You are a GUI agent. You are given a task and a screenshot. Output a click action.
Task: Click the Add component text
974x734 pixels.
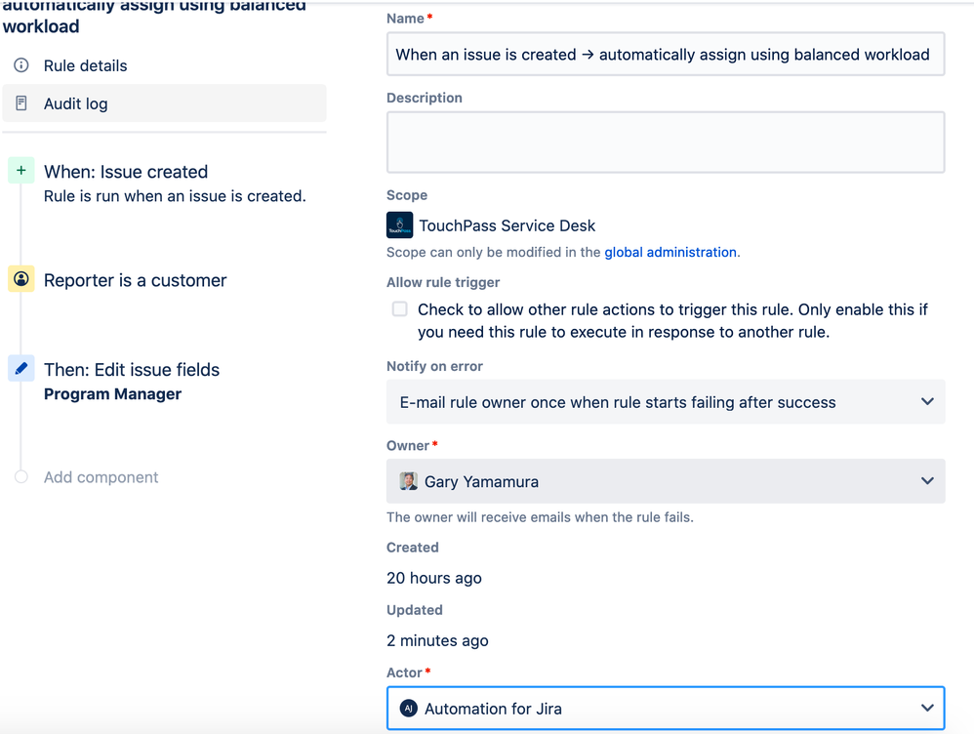tap(101, 476)
